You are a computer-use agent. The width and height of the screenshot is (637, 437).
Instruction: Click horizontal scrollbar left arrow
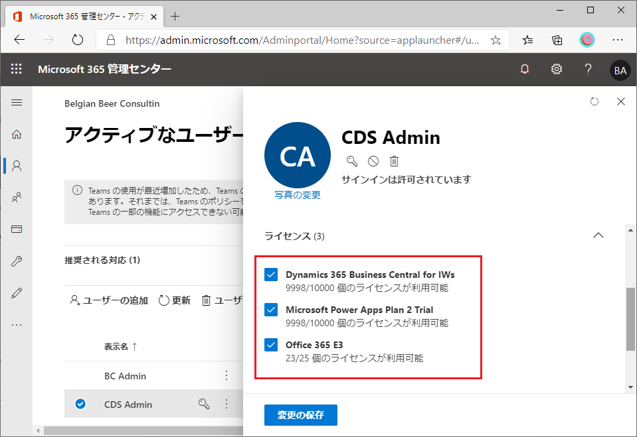coord(38,430)
